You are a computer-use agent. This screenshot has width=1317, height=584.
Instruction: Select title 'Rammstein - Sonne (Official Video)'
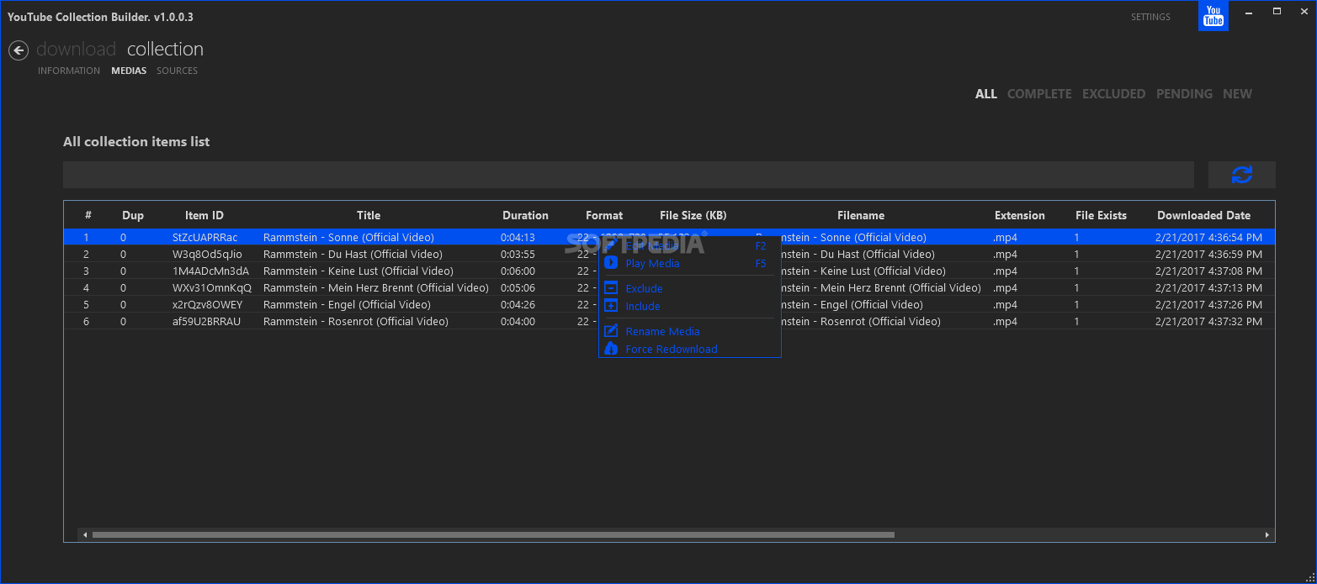point(348,238)
